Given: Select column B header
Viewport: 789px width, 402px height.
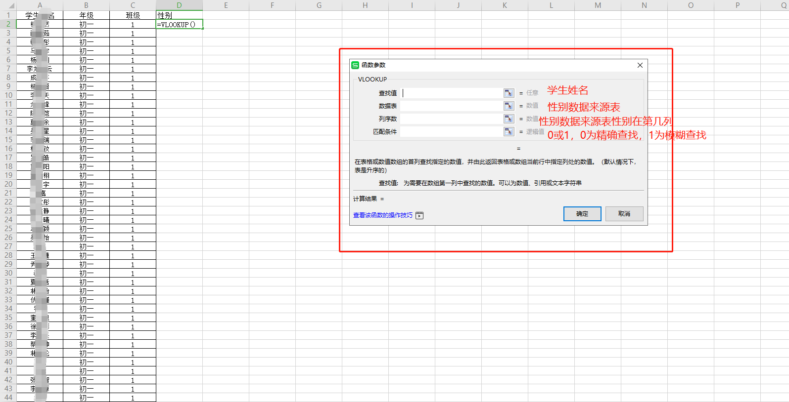Looking at the screenshot, I should (86, 5).
